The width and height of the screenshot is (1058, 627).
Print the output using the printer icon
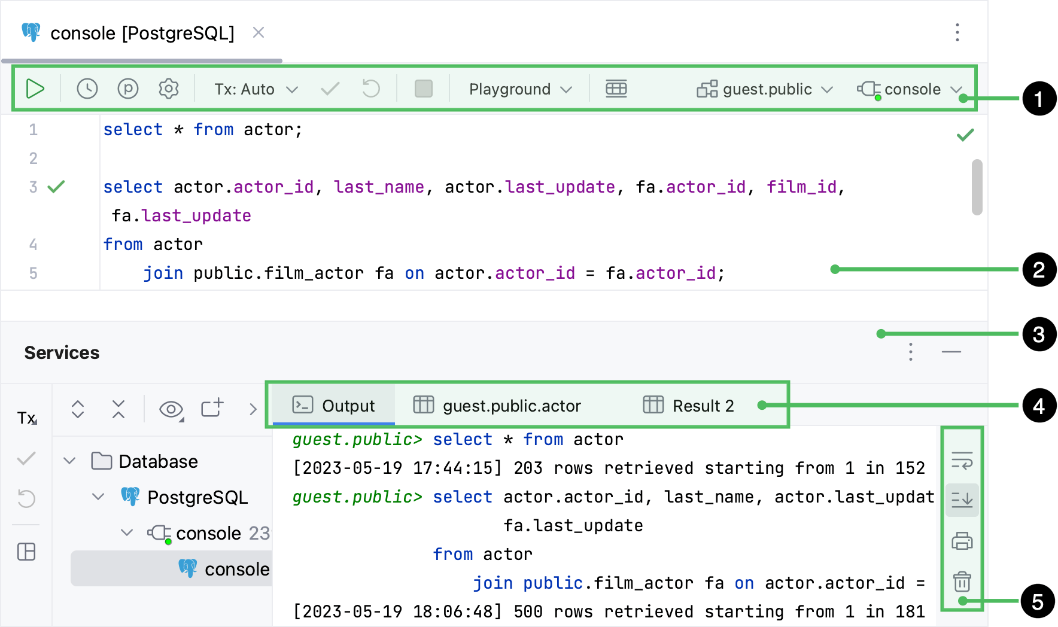[x=961, y=540]
